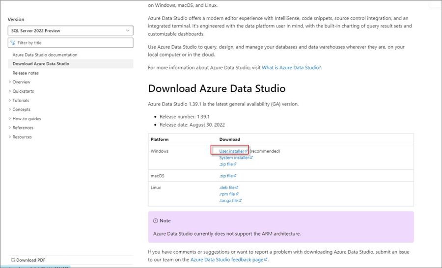Download the Windows System installer
Viewport: 442px width, 268px height.
(234, 158)
